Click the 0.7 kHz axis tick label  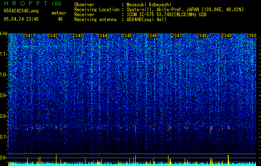[x=4, y=137]
